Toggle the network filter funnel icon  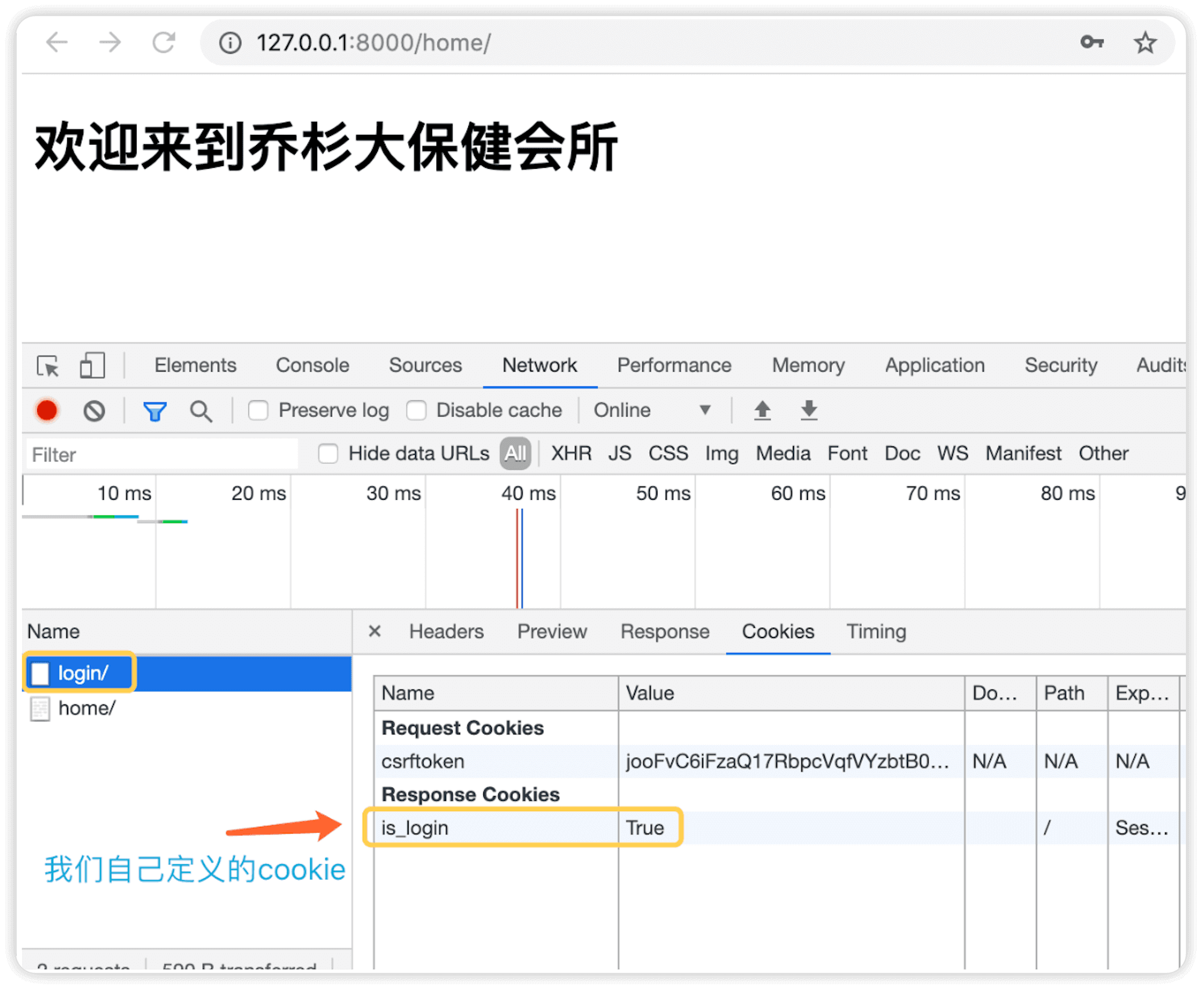click(x=155, y=411)
